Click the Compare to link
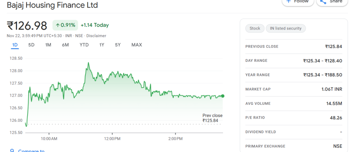Image resolution: width=357 pixels, height=152 pixels. pyautogui.click(x=31, y=150)
